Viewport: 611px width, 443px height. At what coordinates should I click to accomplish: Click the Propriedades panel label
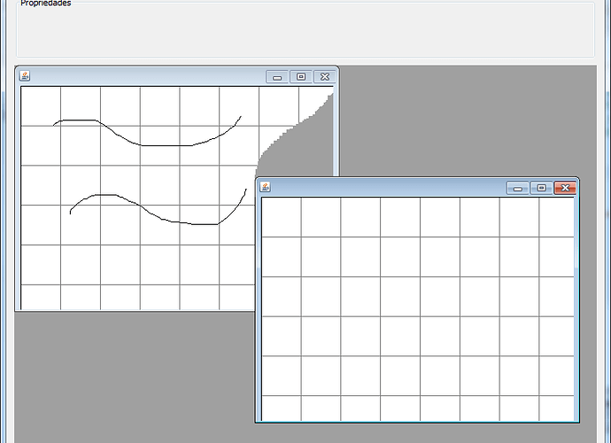coord(46,4)
